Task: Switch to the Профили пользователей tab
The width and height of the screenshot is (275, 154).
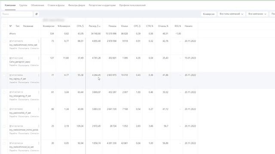Action: coord(132,6)
